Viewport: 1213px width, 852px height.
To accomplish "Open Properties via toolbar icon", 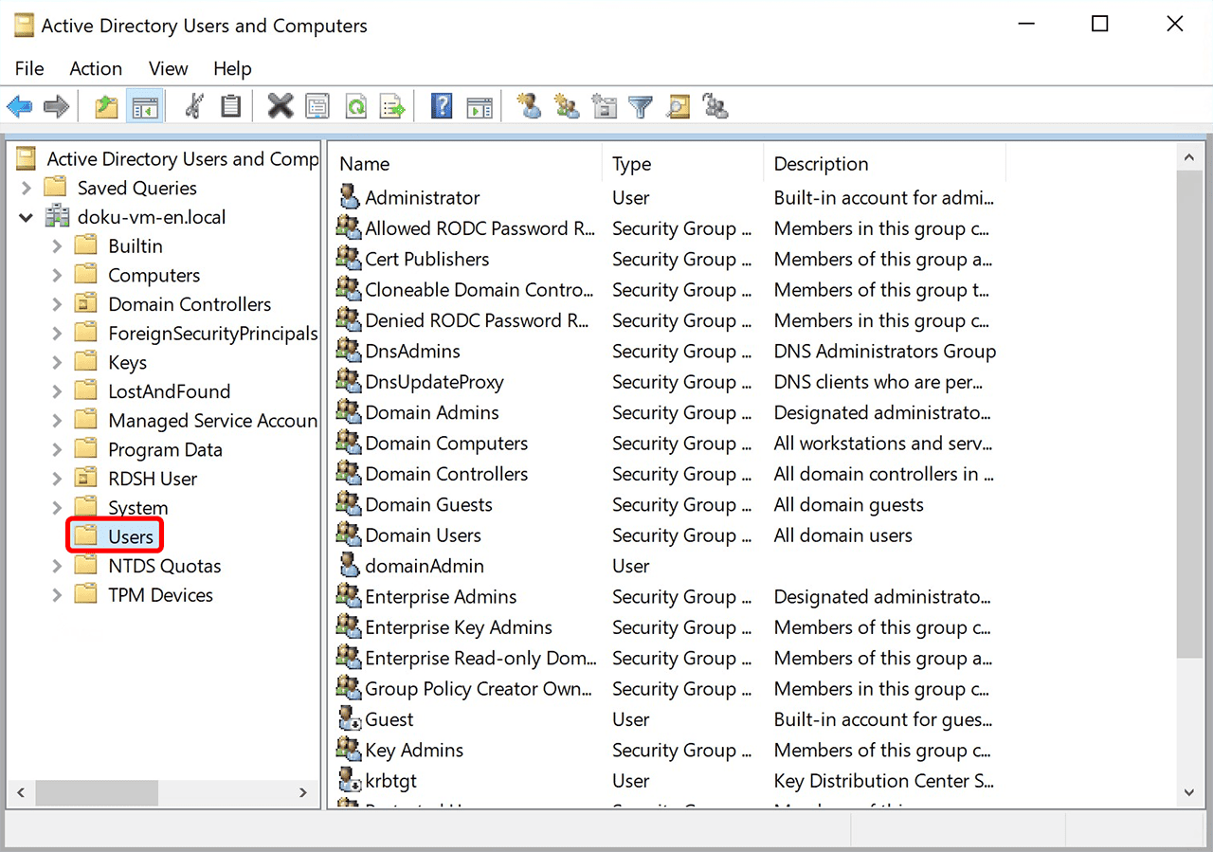I will point(317,107).
